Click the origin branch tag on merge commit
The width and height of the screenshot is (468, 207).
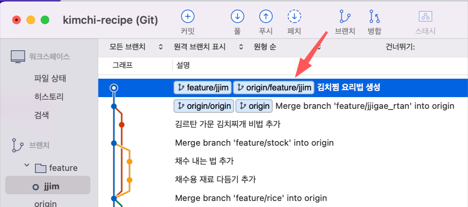click(254, 106)
